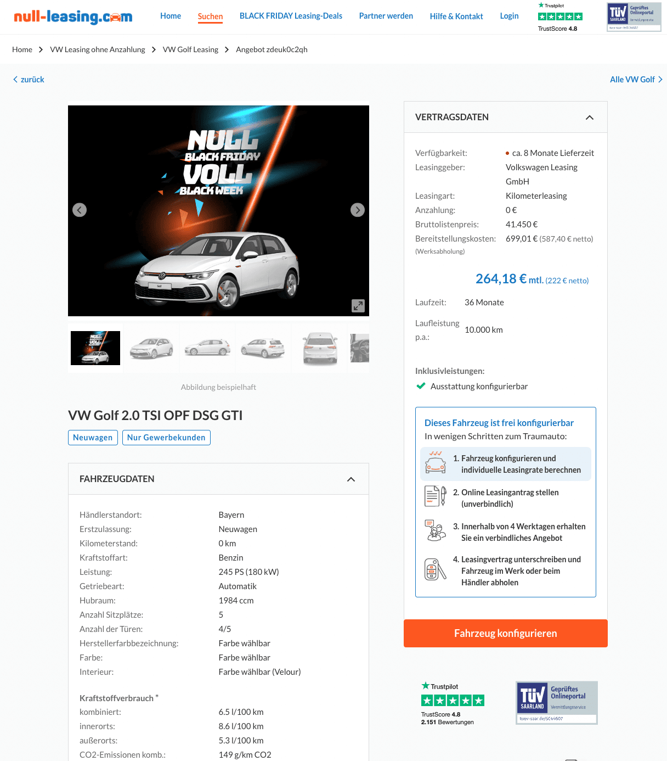Image resolution: width=667 pixels, height=761 pixels.
Task: Click the null-leasing.com logo
Action: (x=73, y=16)
